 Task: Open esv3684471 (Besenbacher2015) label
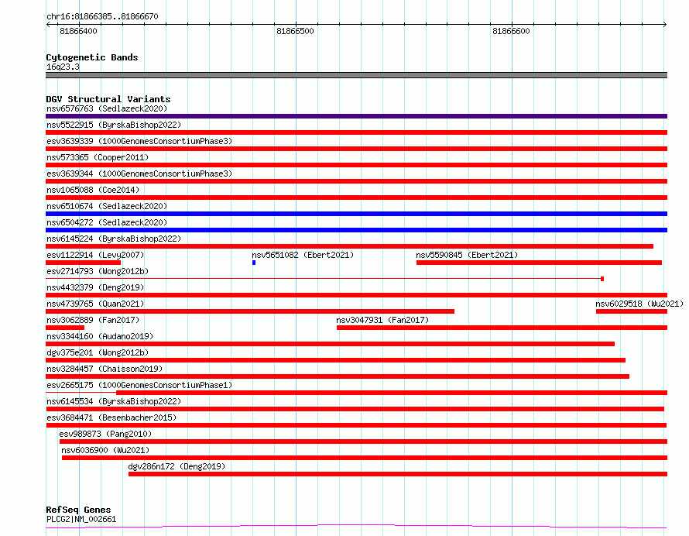tap(111, 417)
